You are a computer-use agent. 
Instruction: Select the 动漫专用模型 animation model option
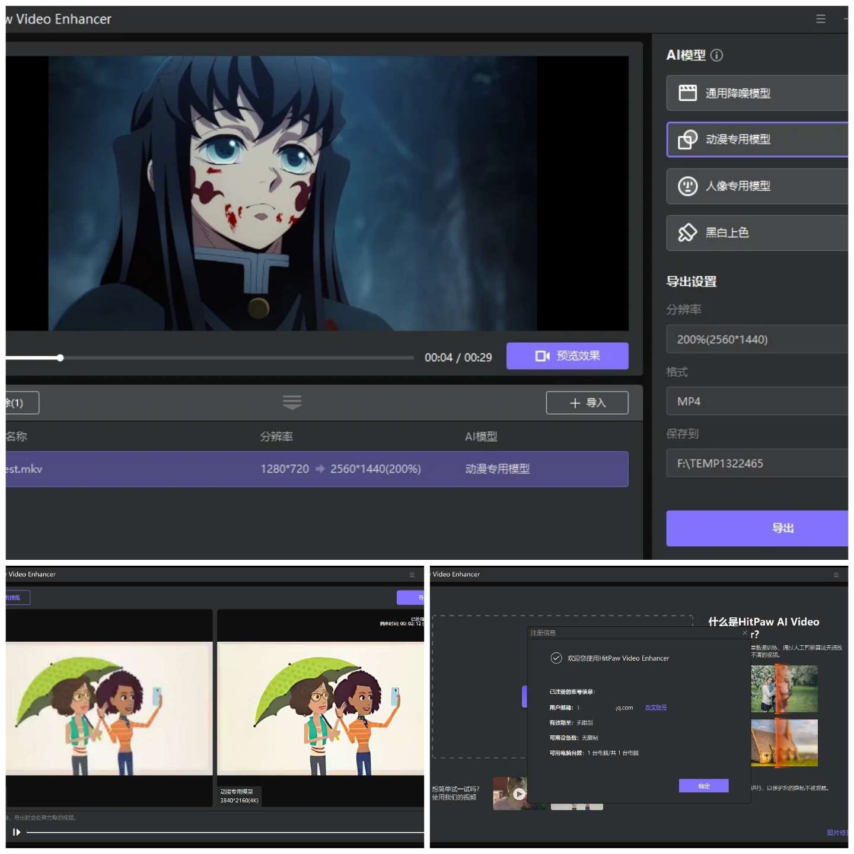(x=757, y=139)
